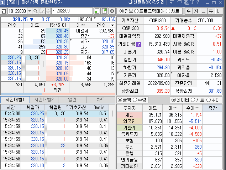Click bid price 320.00 in the order book
The image size is (226, 170).
[58, 79]
